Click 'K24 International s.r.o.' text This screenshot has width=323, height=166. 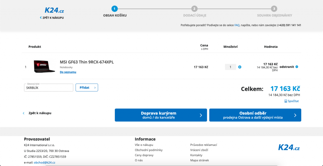pos(39,145)
